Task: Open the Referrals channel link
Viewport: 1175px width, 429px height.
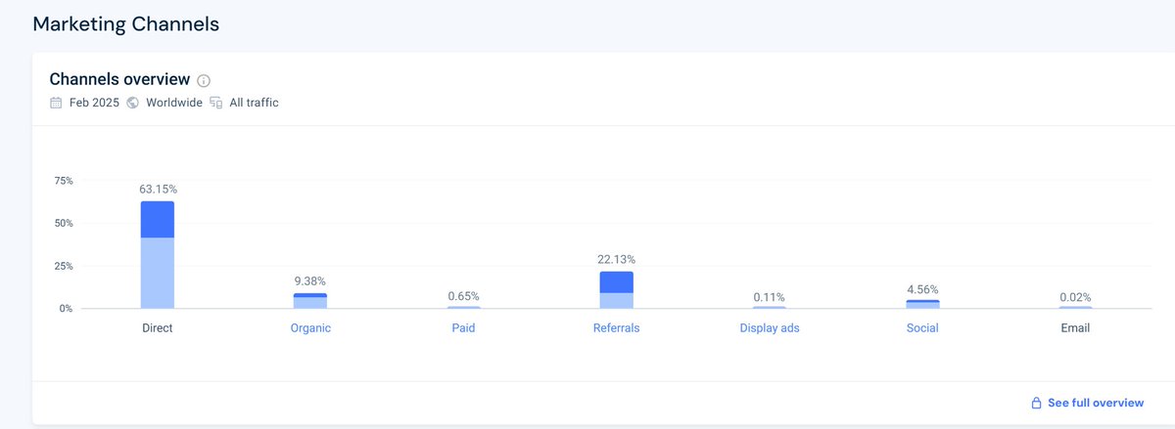Action: (x=616, y=328)
